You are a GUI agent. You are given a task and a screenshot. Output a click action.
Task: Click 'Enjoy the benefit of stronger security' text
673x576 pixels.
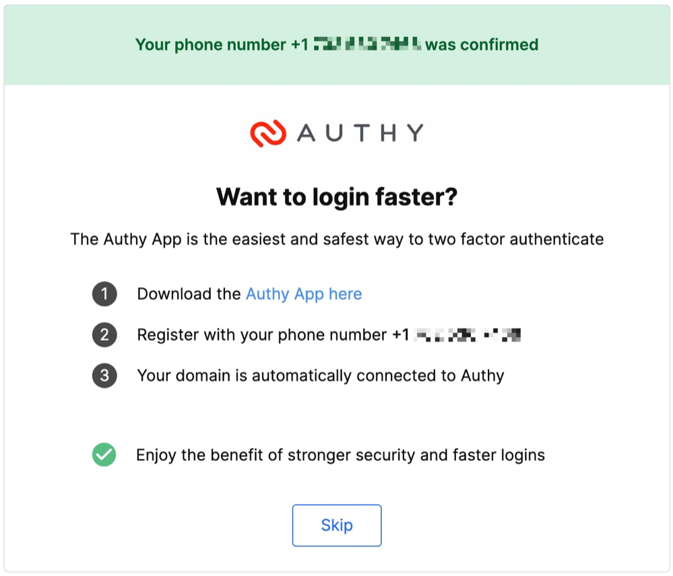(340, 455)
